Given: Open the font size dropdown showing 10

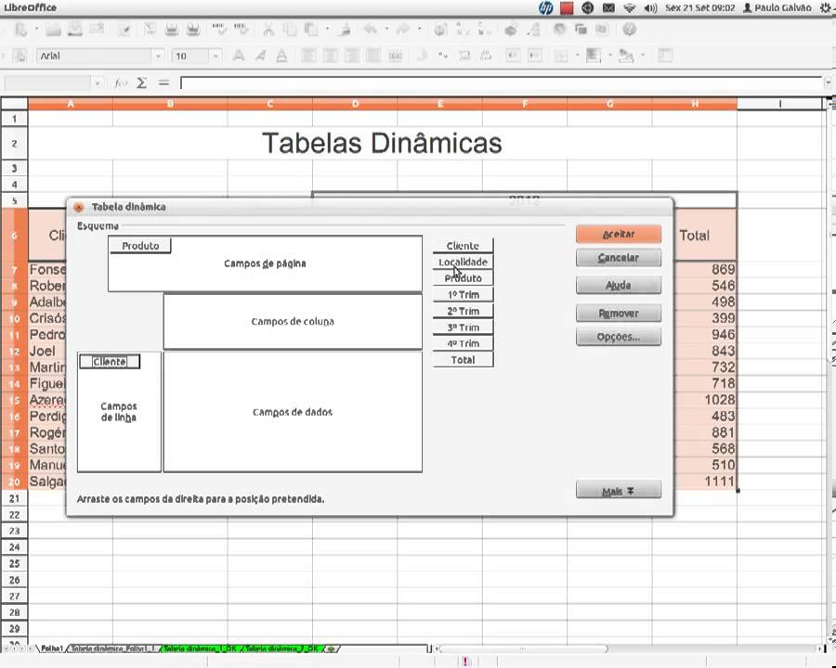Looking at the screenshot, I should (216, 56).
